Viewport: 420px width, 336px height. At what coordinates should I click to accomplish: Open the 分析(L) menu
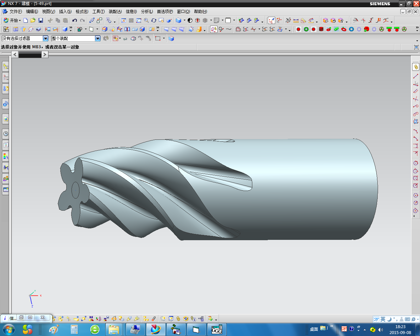tap(147, 11)
